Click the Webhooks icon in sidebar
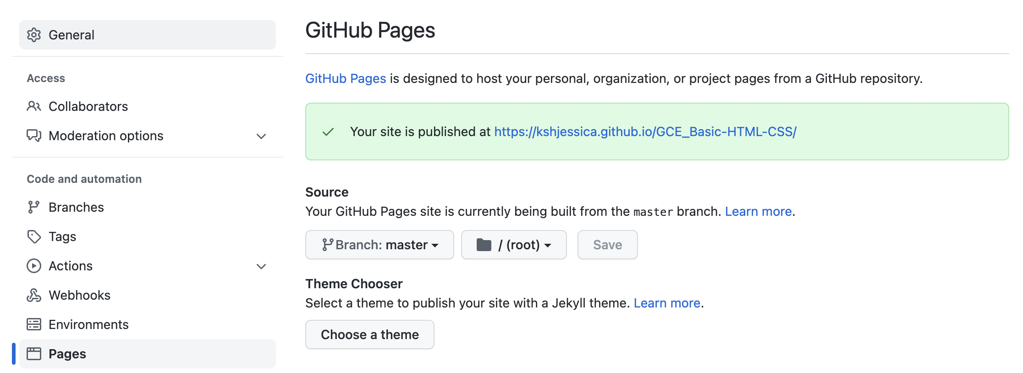This screenshot has width=1023, height=373. pos(34,295)
